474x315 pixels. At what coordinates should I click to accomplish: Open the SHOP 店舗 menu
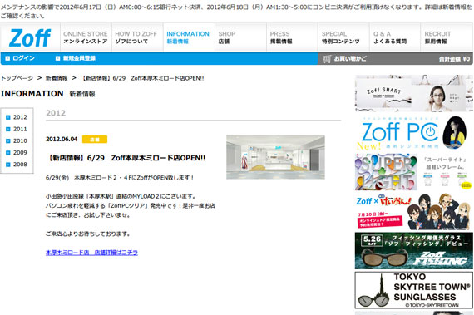pyautogui.click(x=240, y=37)
